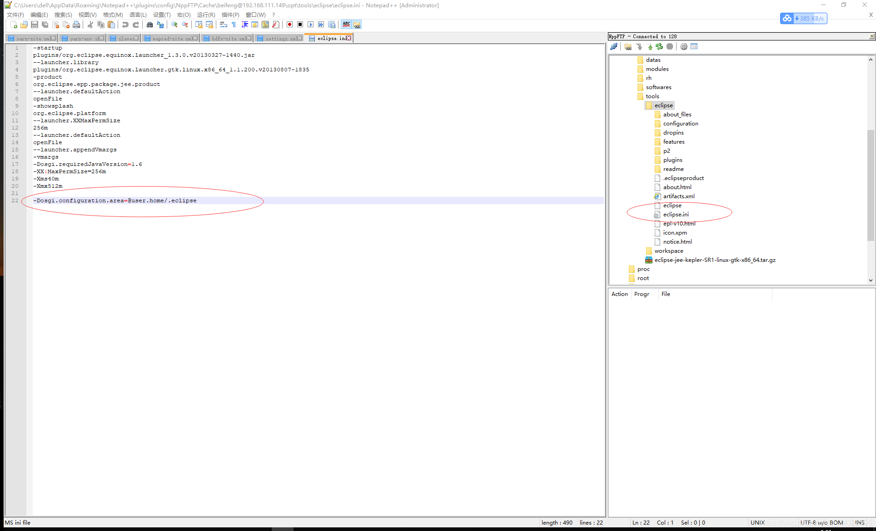Click the Paste toolbar icon

(111, 25)
